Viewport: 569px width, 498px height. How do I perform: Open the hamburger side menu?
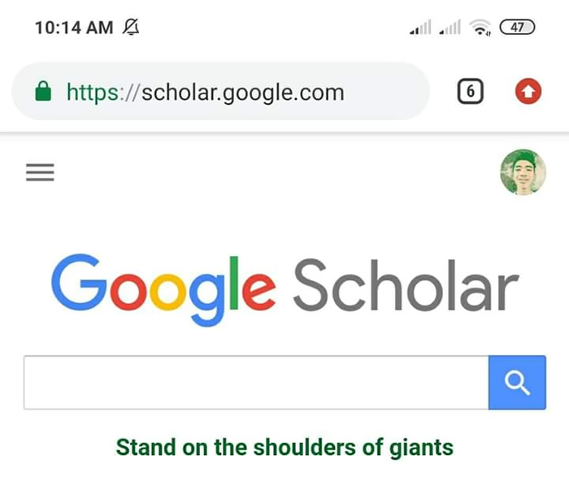(40, 173)
